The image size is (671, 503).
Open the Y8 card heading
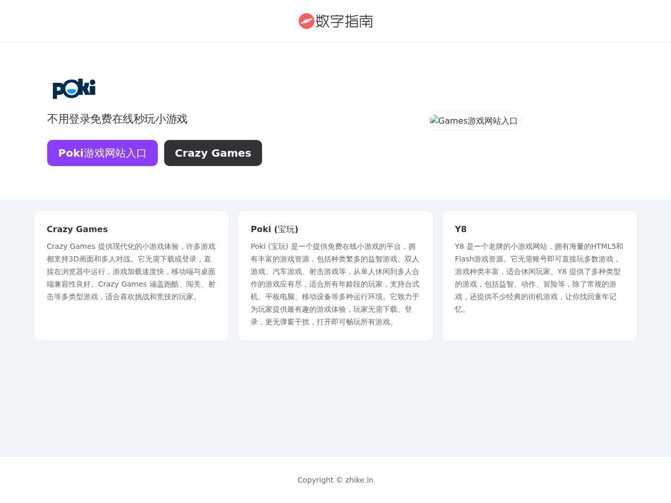(x=460, y=229)
